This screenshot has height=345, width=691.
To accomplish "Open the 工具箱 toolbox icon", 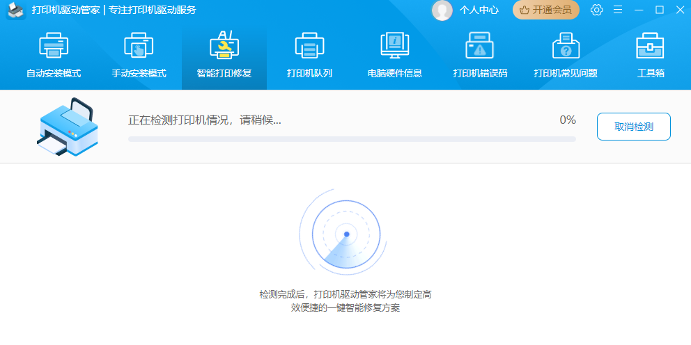I will (x=650, y=47).
